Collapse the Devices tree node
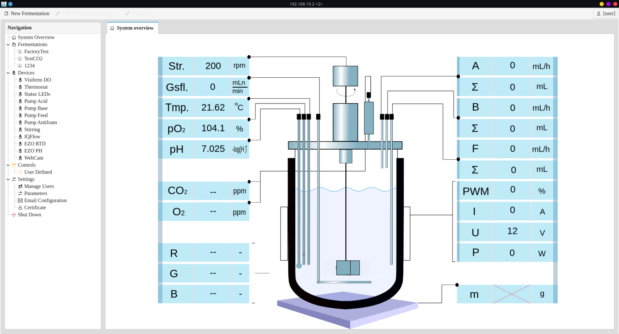 point(8,73)
